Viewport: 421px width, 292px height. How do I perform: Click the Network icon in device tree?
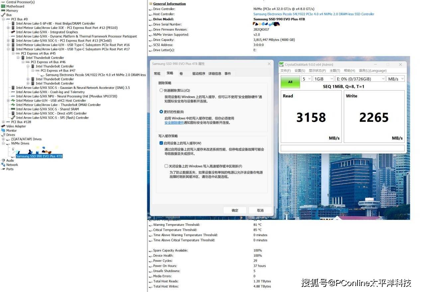click(3, 165)
